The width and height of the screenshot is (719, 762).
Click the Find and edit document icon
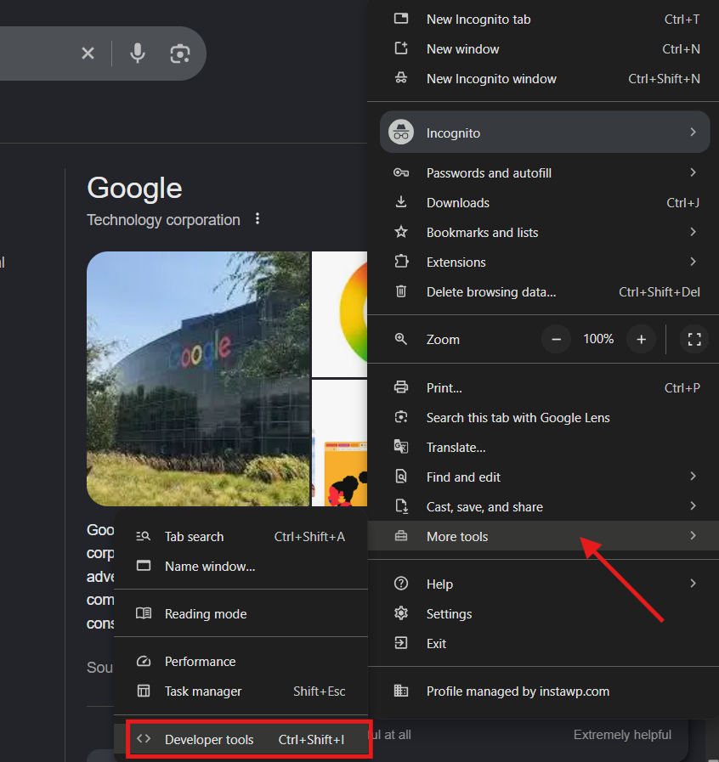[x=401, y=477]
